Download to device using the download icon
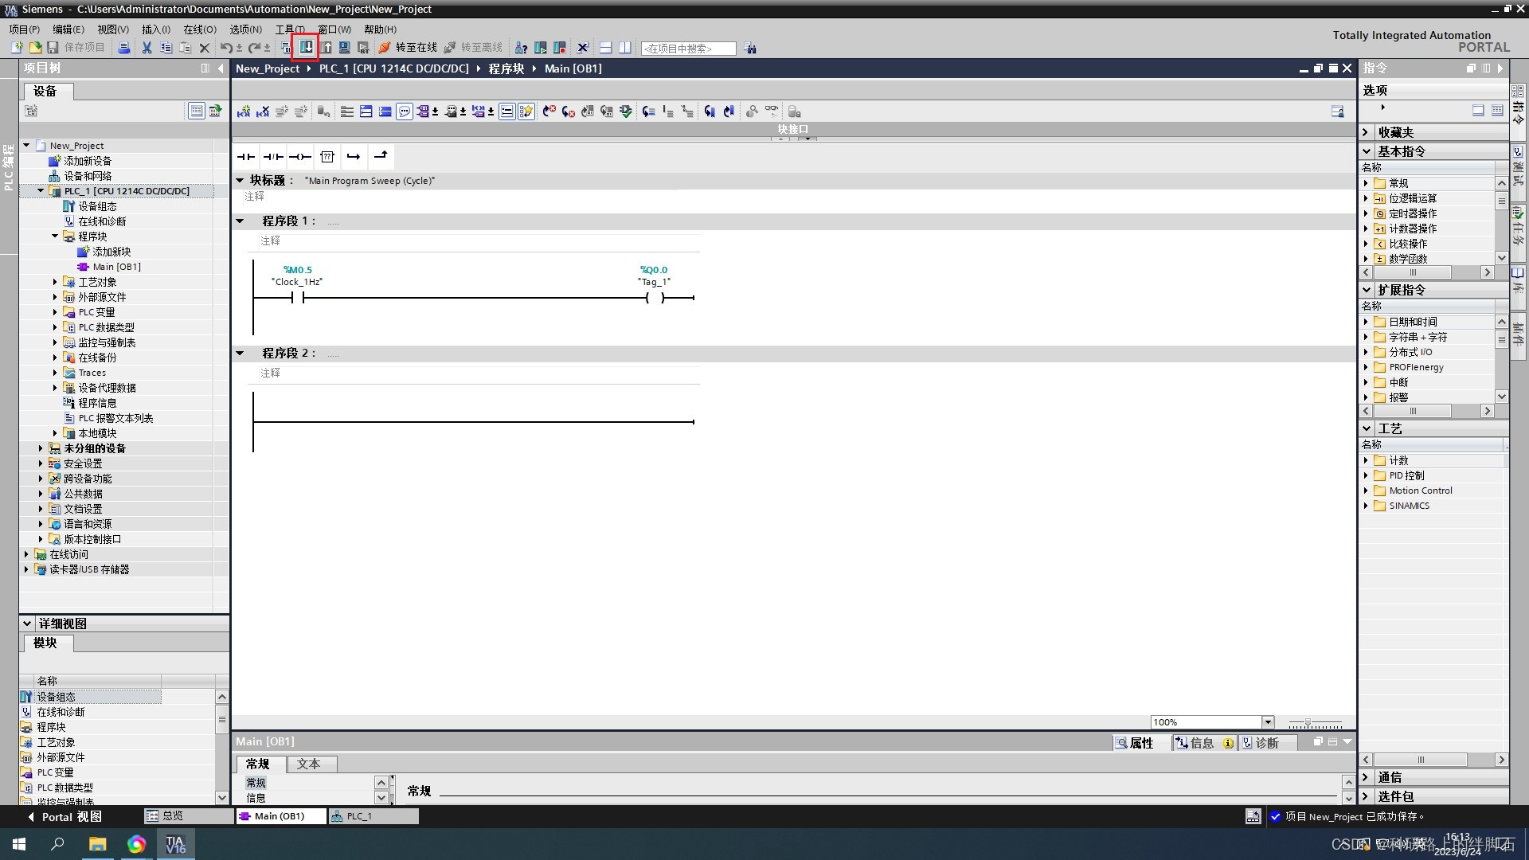The height and width of the screenshot is (860, 1529). 306,48
